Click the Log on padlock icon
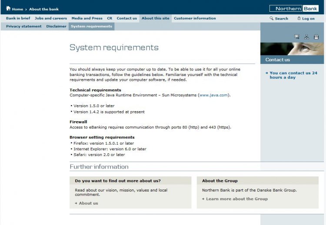 299,18
